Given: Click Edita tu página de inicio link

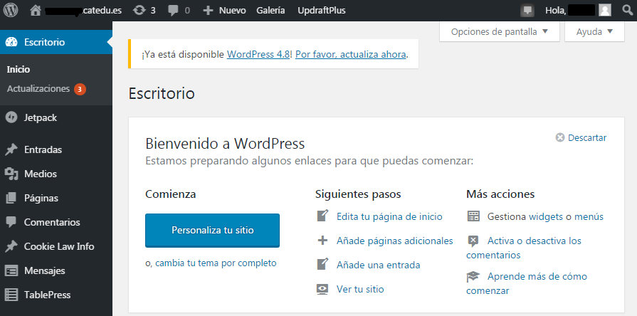Looking at the screenshot, I should 389,216.
